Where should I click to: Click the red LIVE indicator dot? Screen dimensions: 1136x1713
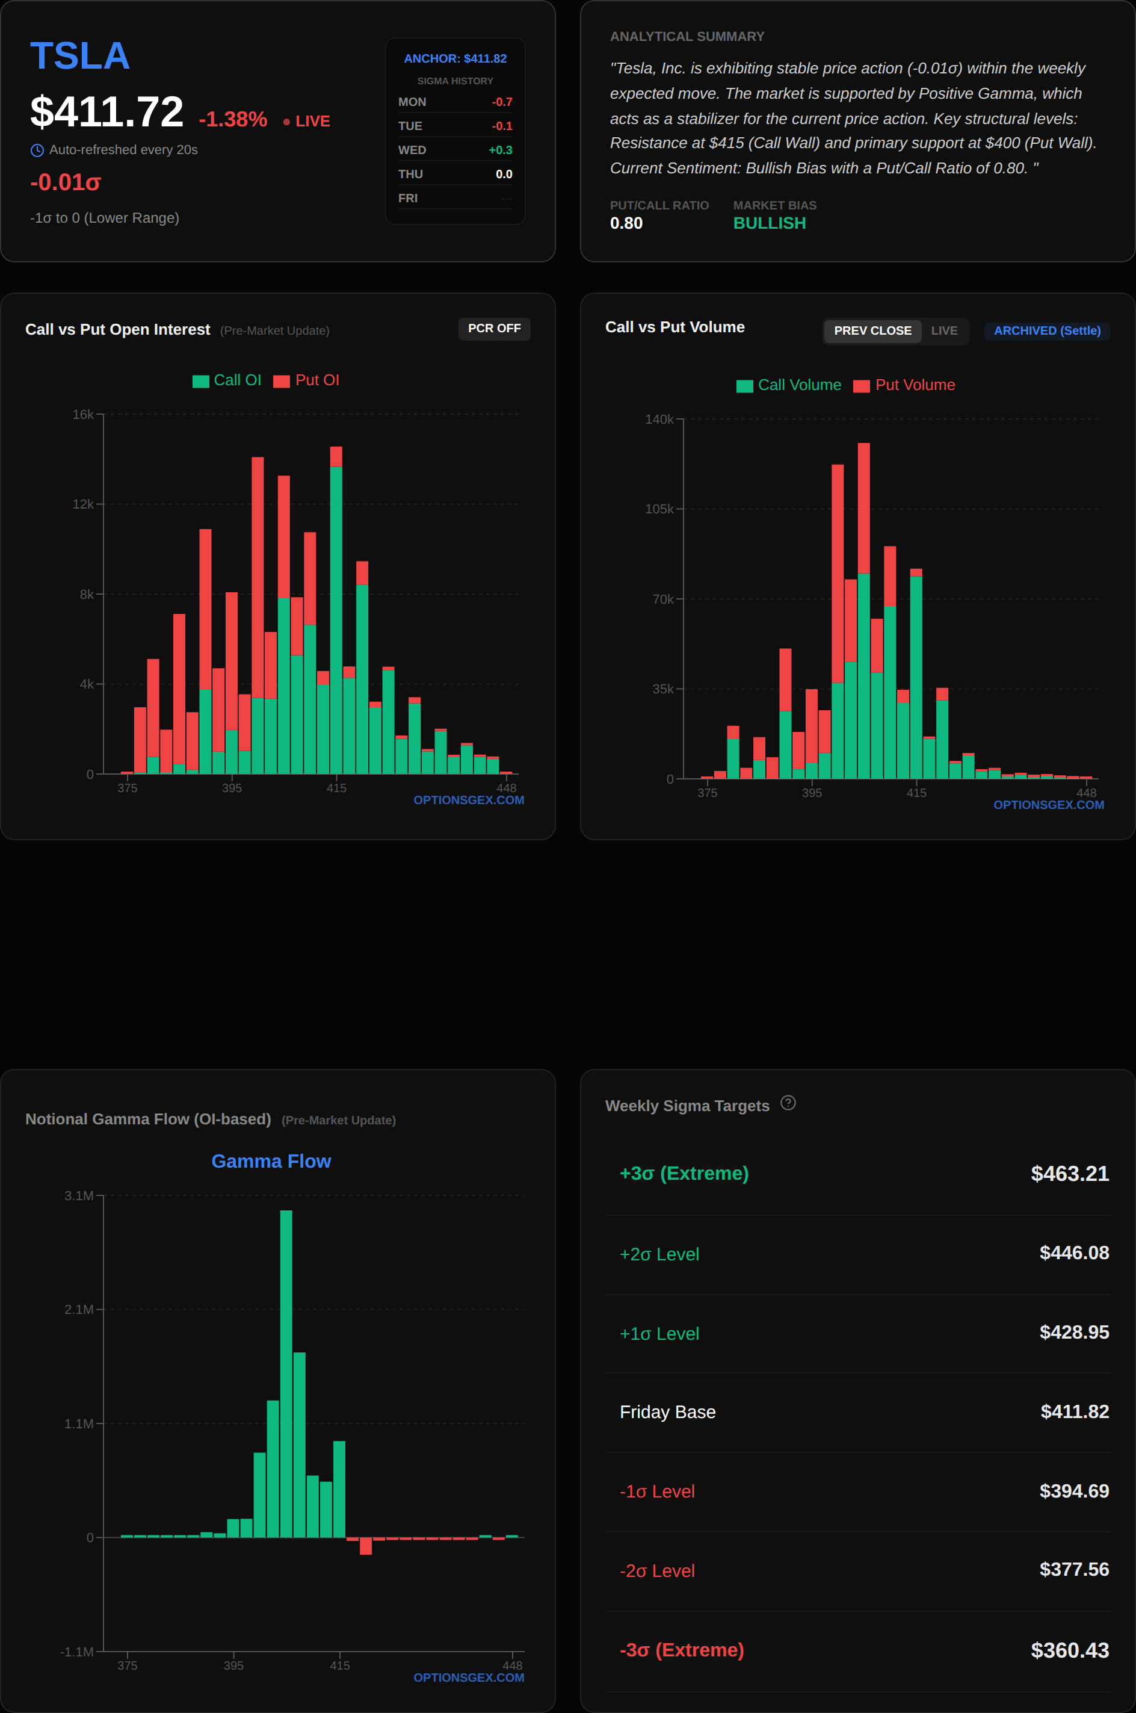tap(287, 122)
